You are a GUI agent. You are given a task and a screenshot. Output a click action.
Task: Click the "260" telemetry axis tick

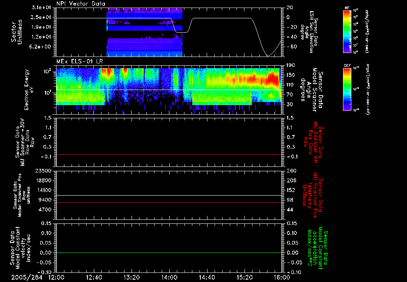291,171
